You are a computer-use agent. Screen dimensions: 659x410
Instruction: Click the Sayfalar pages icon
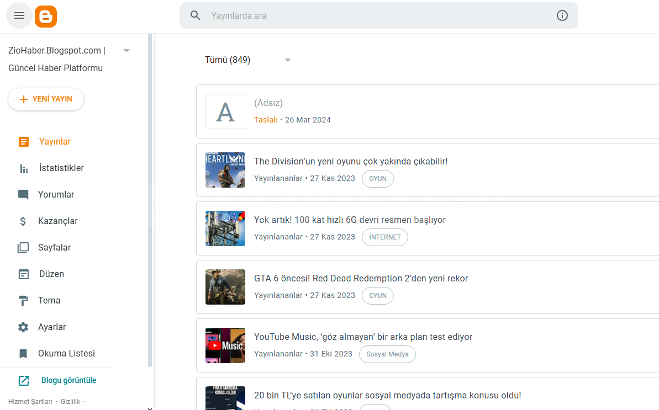pos(23,248)
